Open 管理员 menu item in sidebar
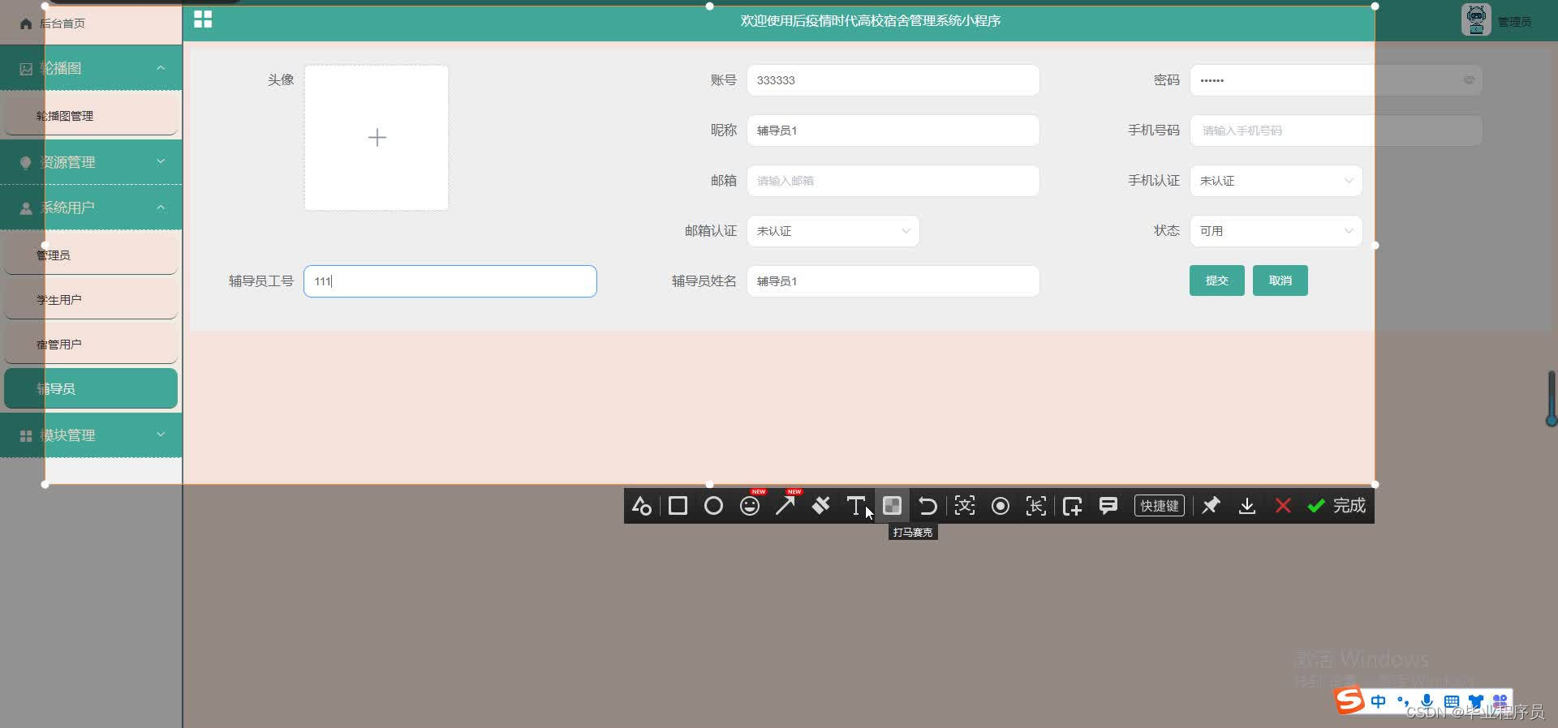The image size is (1558, 728). [91, 255]
